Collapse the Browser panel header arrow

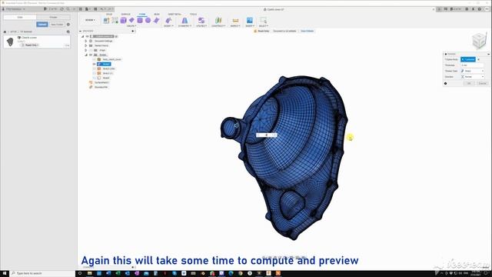(80, 31)
